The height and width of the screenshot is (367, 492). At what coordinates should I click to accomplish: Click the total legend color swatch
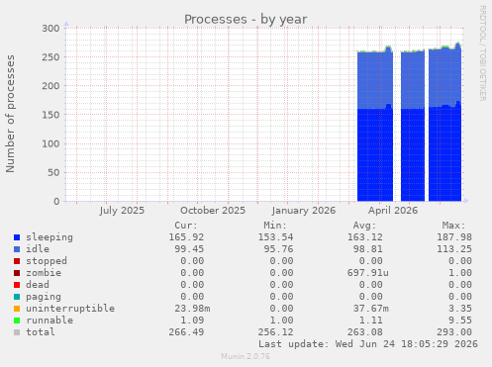coord(17,332)
